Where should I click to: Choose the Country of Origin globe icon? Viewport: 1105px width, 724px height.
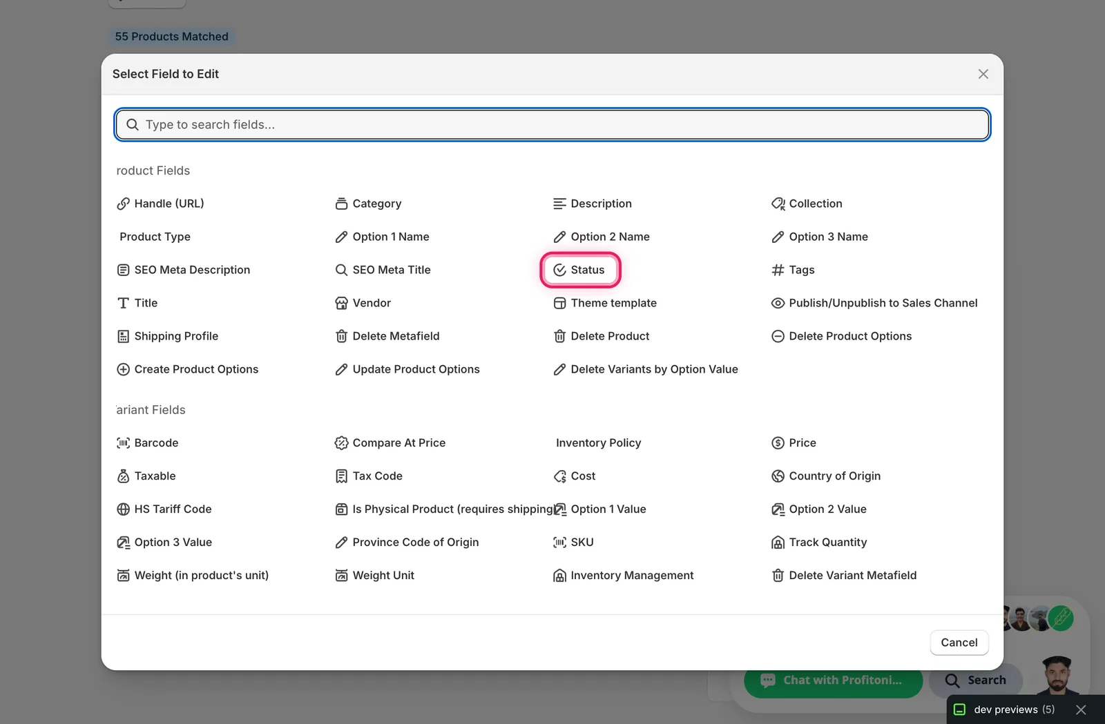coord(778,476)
